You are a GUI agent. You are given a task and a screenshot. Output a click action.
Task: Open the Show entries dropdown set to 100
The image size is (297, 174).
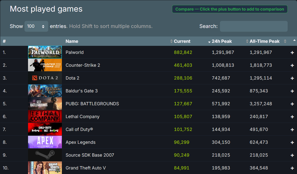pos(36,26)
